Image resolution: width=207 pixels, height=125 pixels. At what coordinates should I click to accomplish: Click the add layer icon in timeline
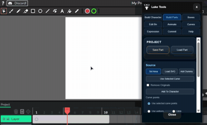22,112
